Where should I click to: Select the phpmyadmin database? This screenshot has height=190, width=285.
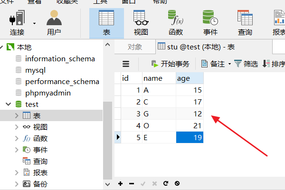(48, 93)
